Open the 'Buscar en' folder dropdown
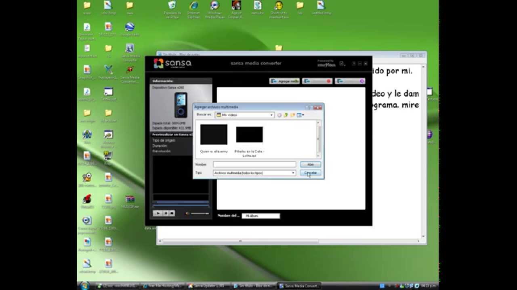The image size is (517, 290). (x=271, y=115)
